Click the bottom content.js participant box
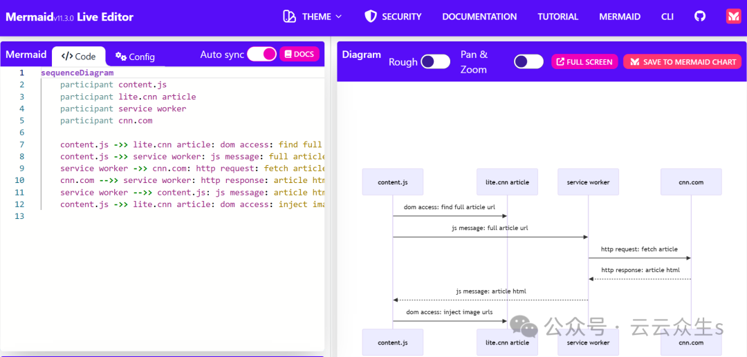The height and width of the screenshot is (357, 747). click(393, 342)
